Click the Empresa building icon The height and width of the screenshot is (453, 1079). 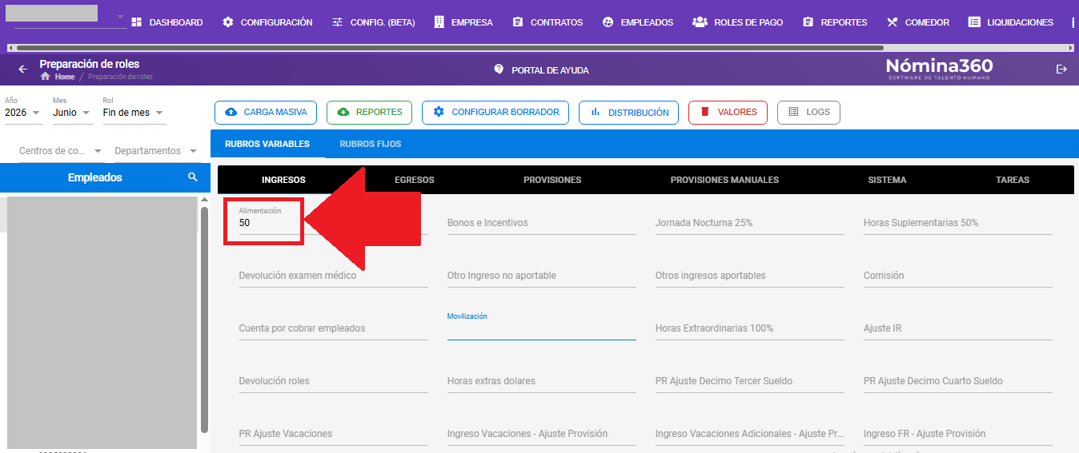pos(439,22)
